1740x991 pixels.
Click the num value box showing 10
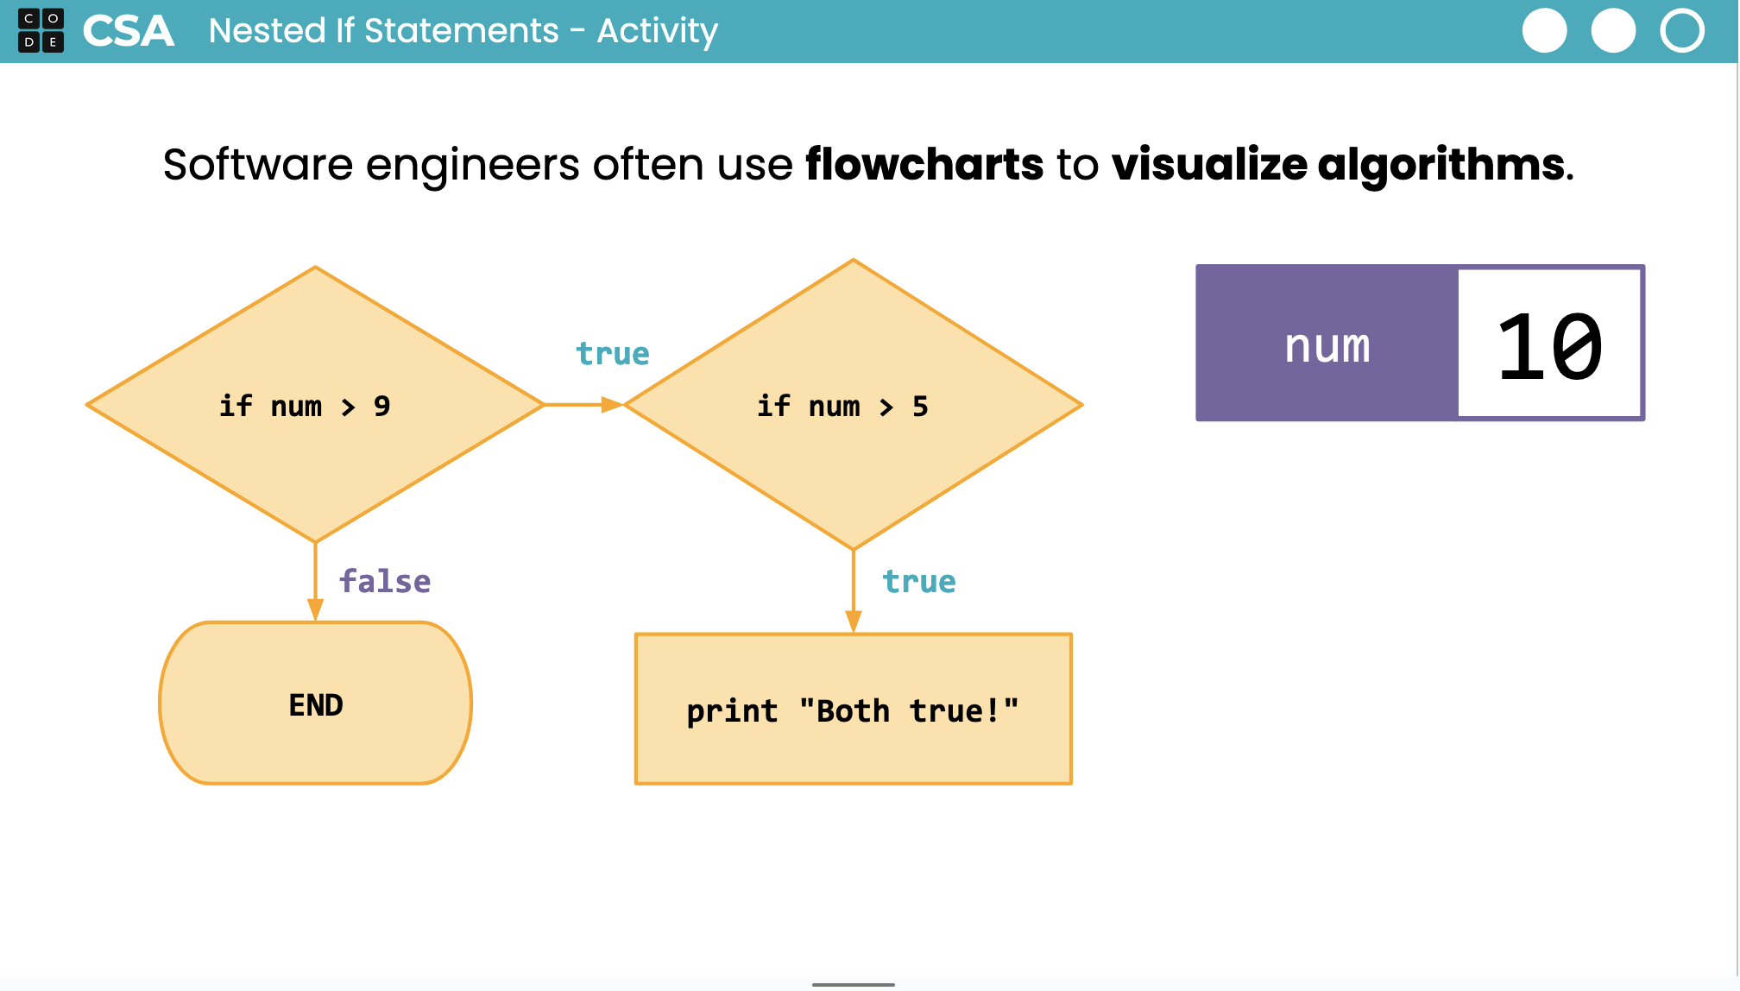tap(1549, 344)
